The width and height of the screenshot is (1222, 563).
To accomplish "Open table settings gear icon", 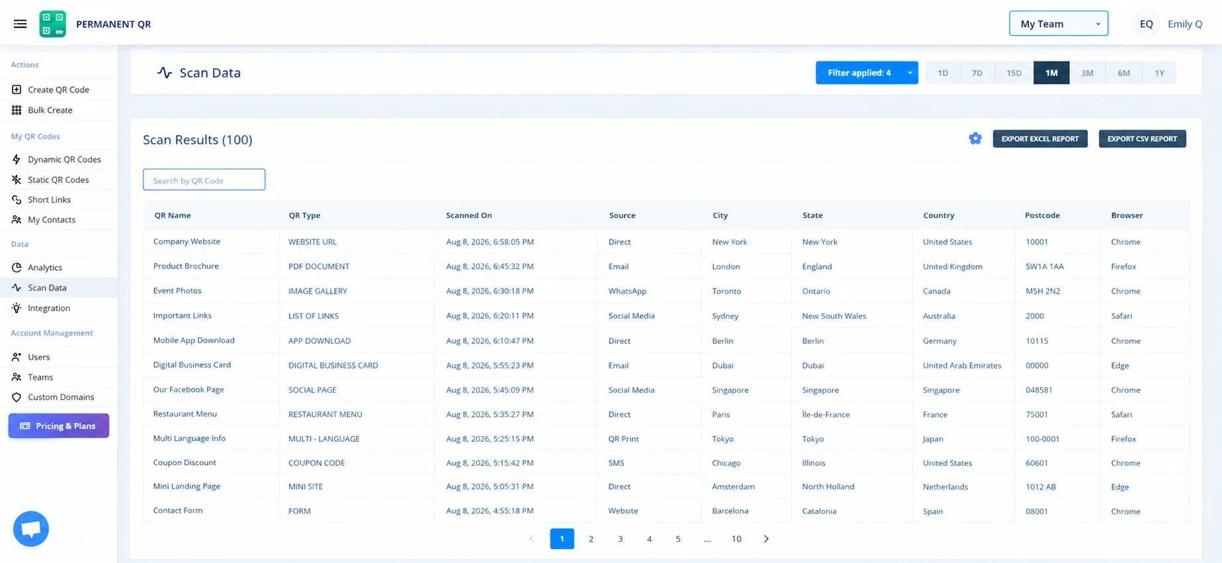I will click(x=975, y=139).
